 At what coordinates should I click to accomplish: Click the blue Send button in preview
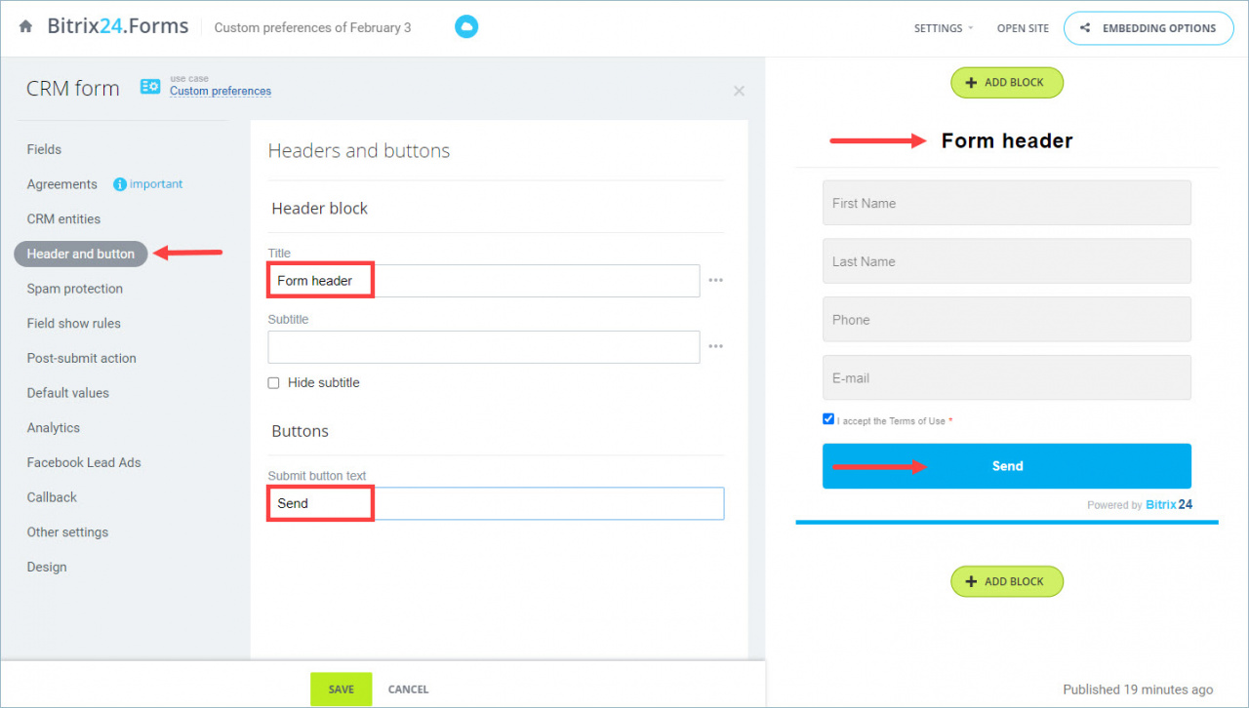point(1007,466)
